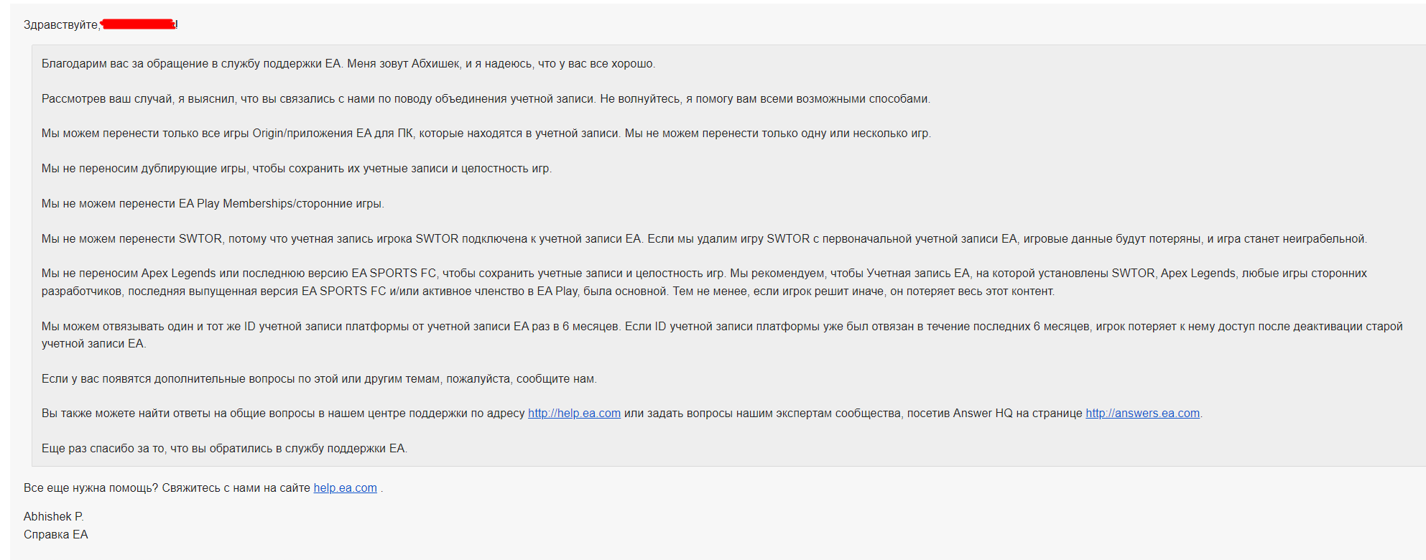
Task: Click the red redacted name in the greeting
Action: (138, 24)
